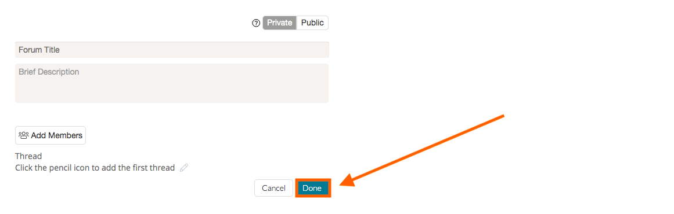
Task: Cancel forum creation
Action: click(x=274, y=188)
